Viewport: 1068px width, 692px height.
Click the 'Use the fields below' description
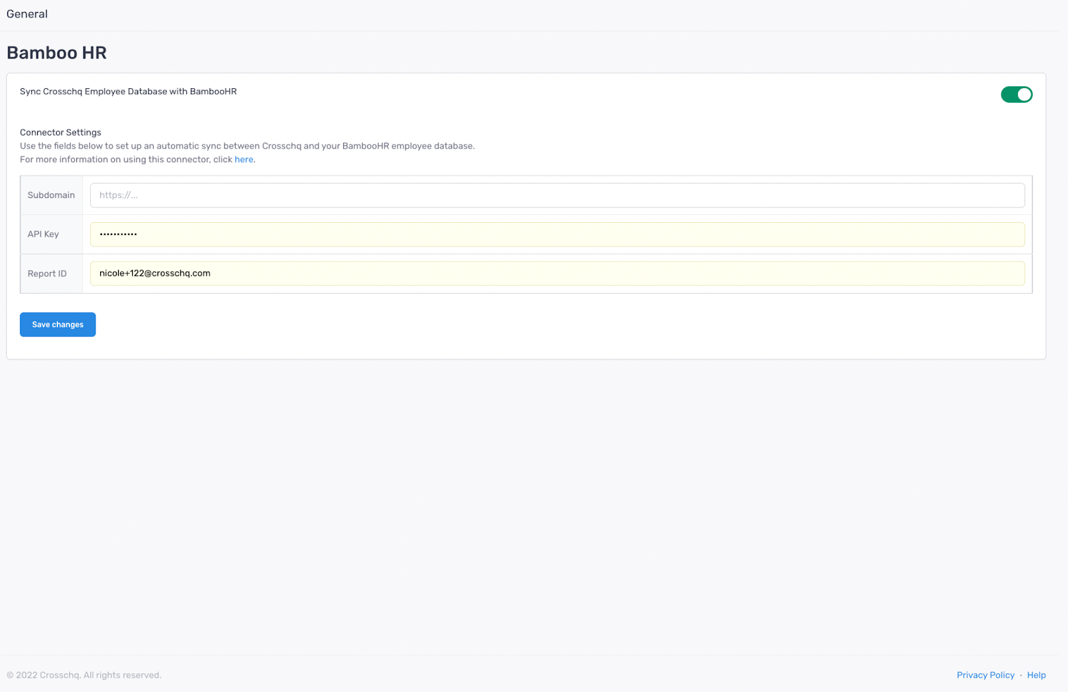pos(248,146)
